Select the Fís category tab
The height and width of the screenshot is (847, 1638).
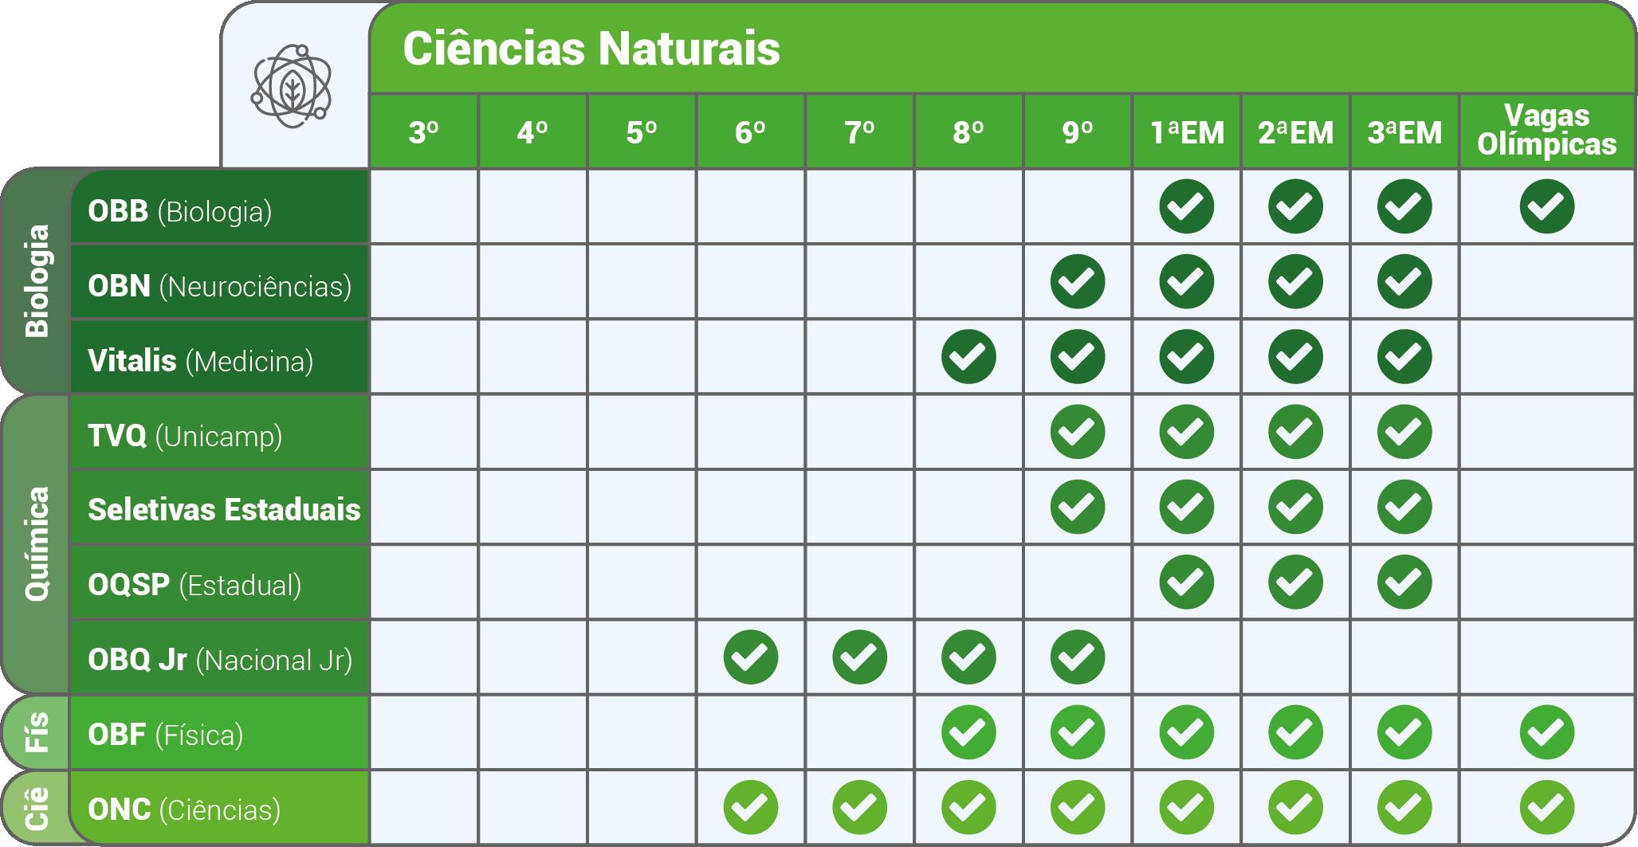(x=36, y=732)
